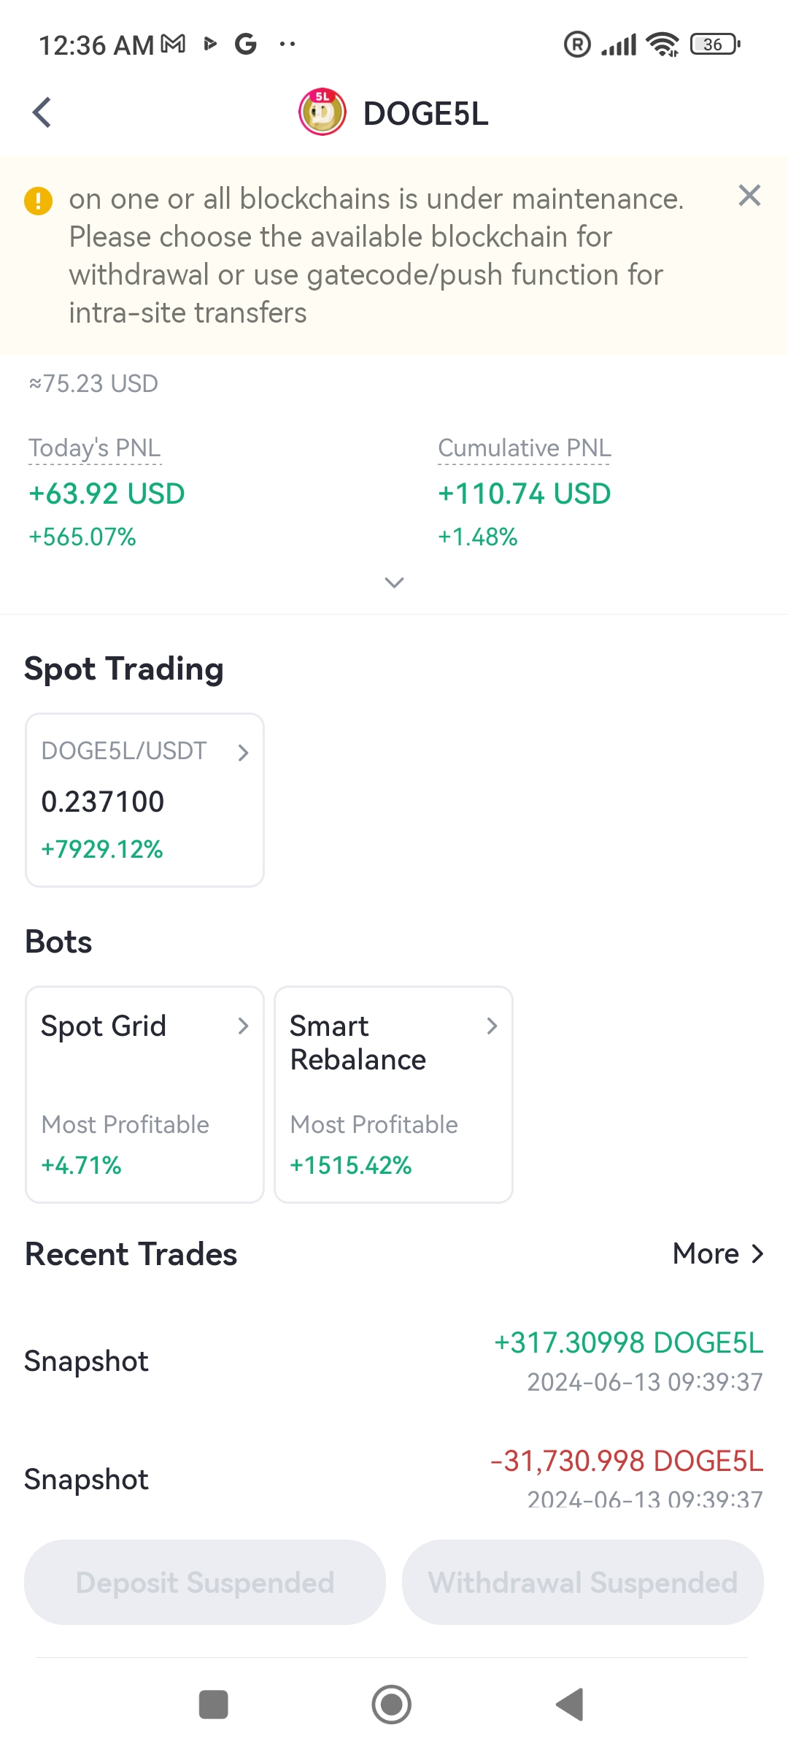Tap Today's PNL label for info
The height and width of the screenshot is (1752, 788).
click(x=95, y=448)
